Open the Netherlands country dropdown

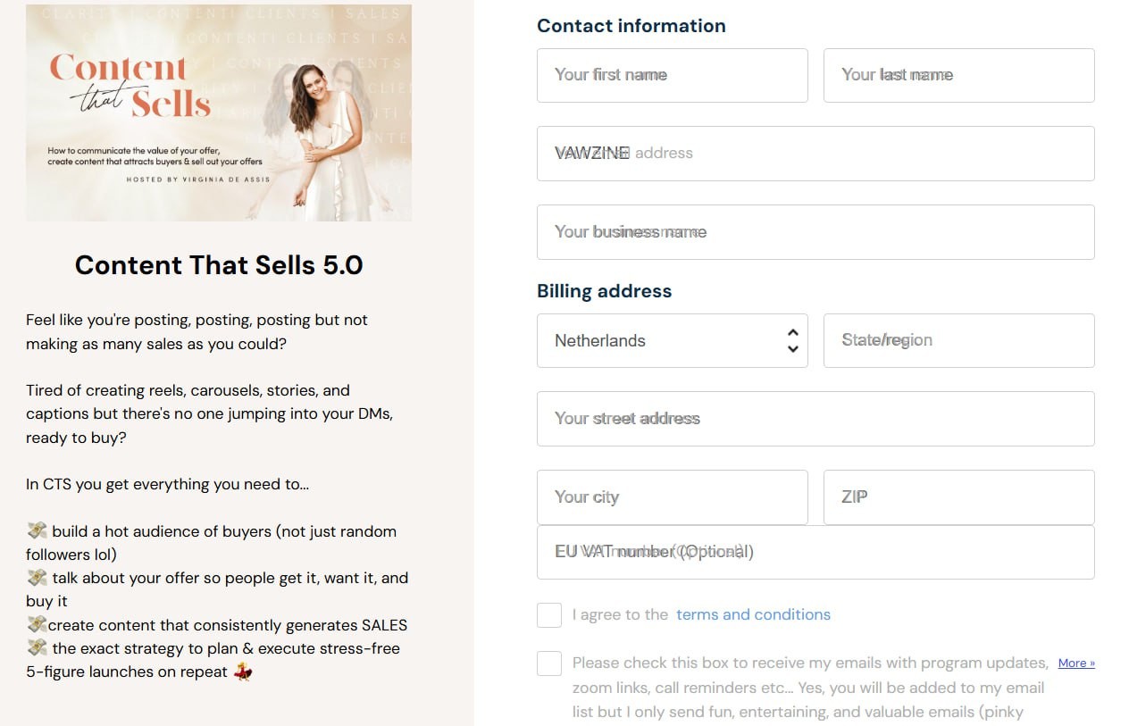(x=672, y=340)
